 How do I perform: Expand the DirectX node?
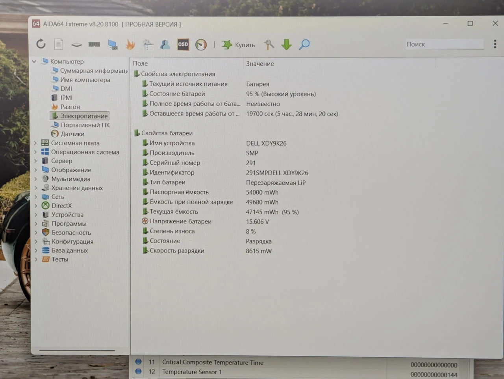(x=35, y=206)
